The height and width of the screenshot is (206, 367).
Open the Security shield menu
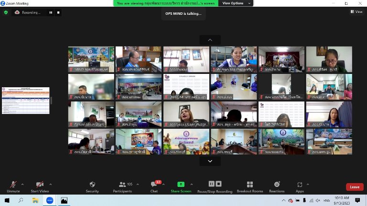(x=92, y=187)
